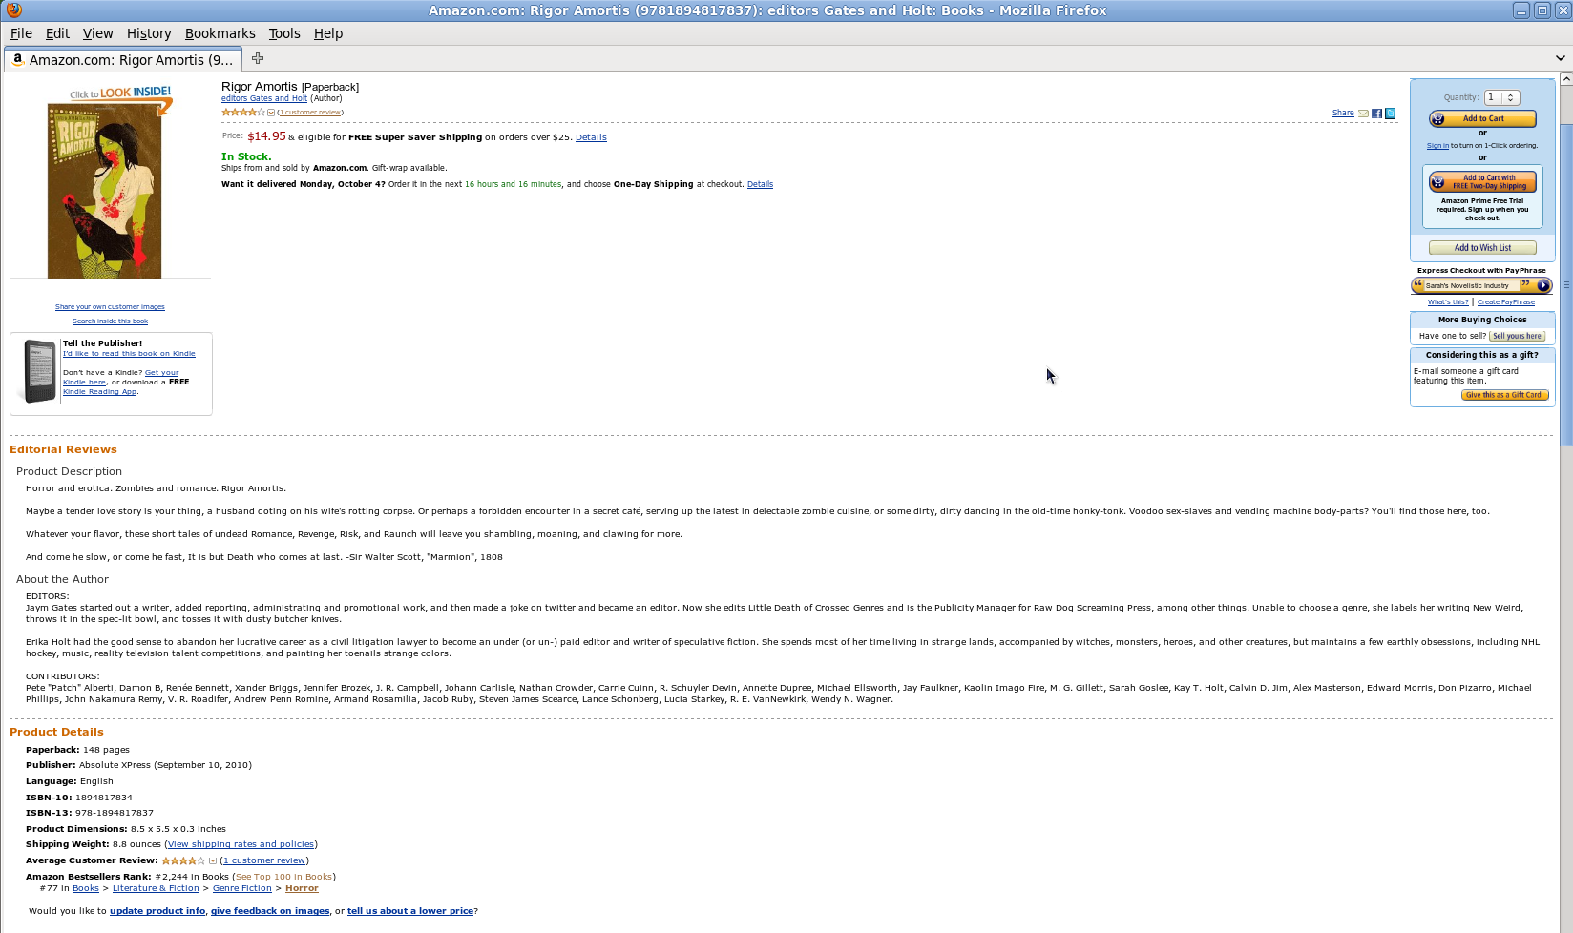Click the Product Details heading

click(56, 732)
